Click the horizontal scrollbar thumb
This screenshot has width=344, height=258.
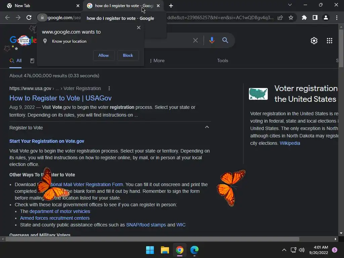153,239
